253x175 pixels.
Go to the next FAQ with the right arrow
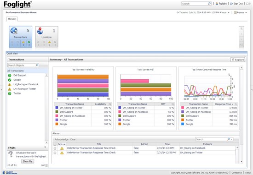tap(16, 165)
